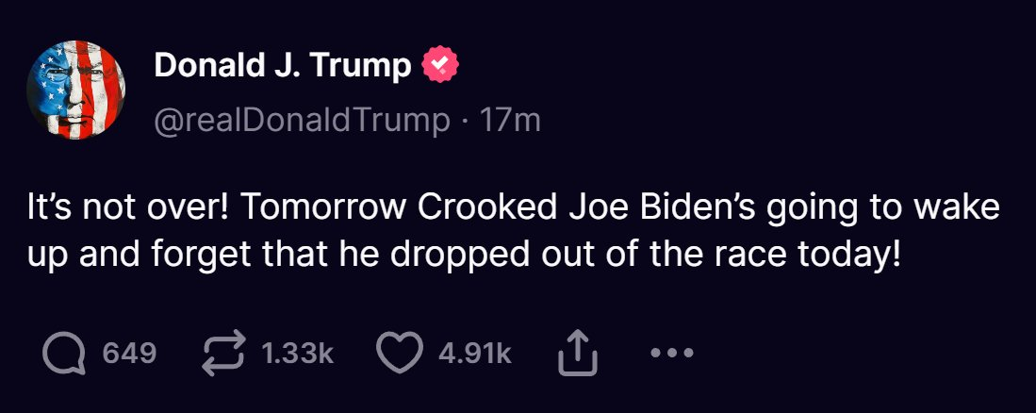This screenshot has height=413, width=1036.
Task: View the 4.91k likes count
Action: click(x=475, y=355)
